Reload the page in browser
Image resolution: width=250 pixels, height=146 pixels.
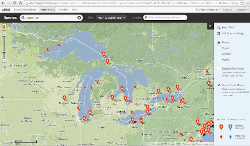pos(15,3)
